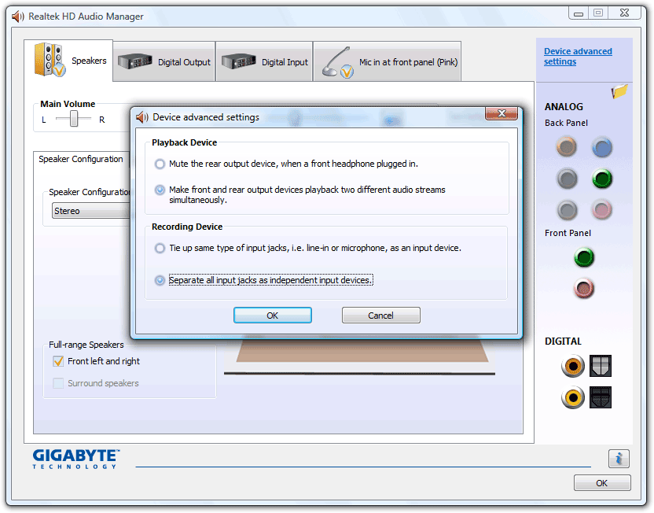The width and height of the screenshot is (654, 513).
Task: Click the pink front panel mic jack
Action: tap(583, 289)
